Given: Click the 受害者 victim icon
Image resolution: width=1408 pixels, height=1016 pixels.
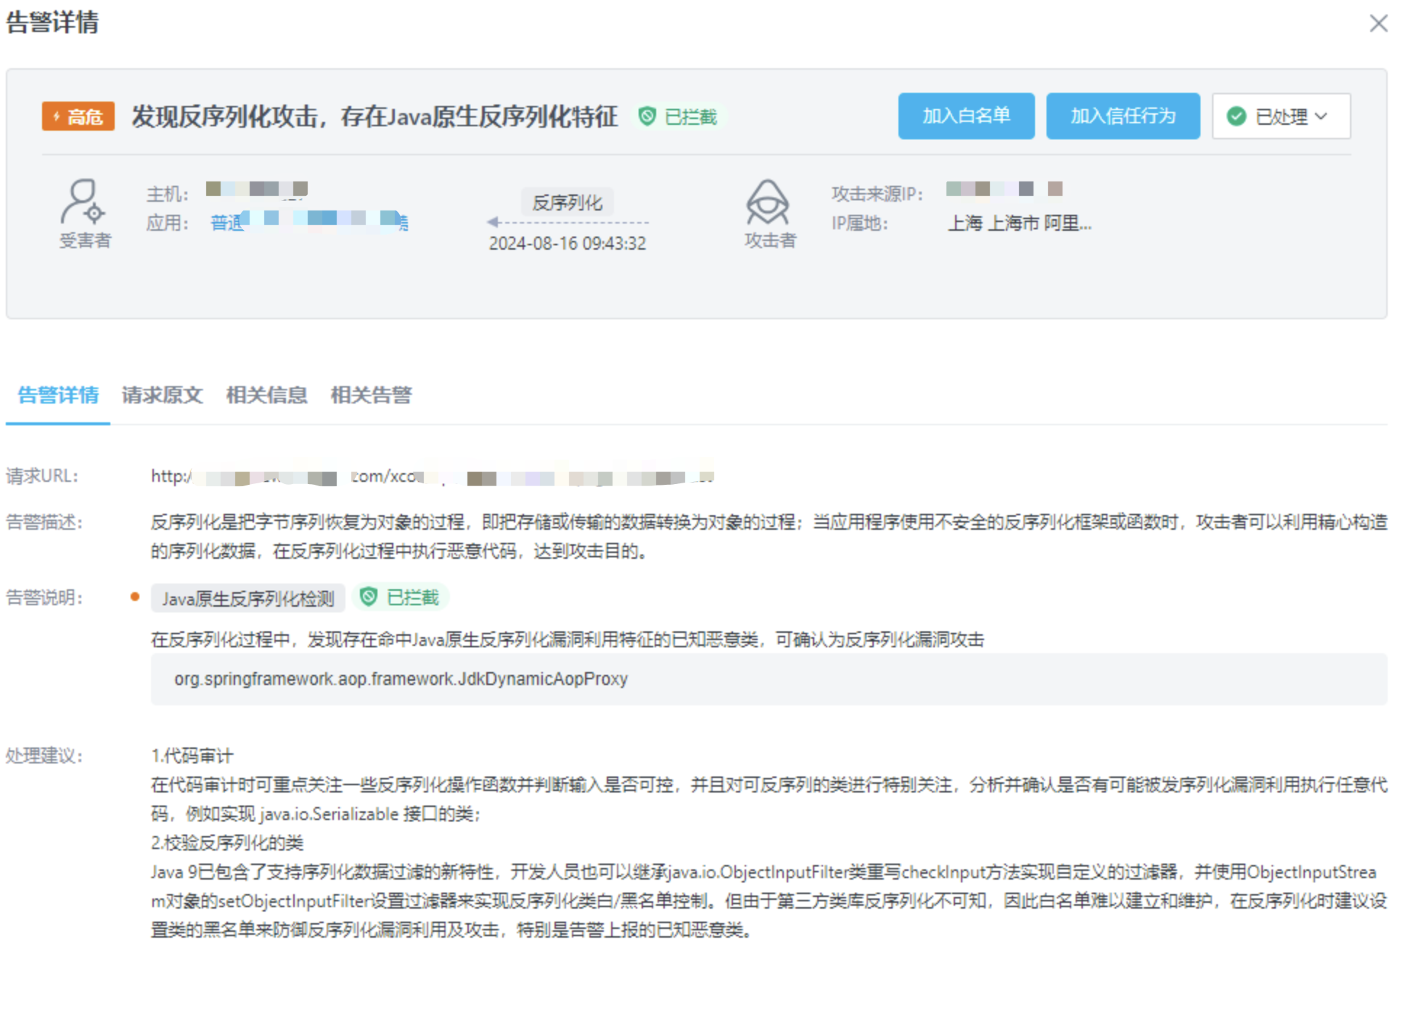Looking at the screenshot, I should pos(83,202).
